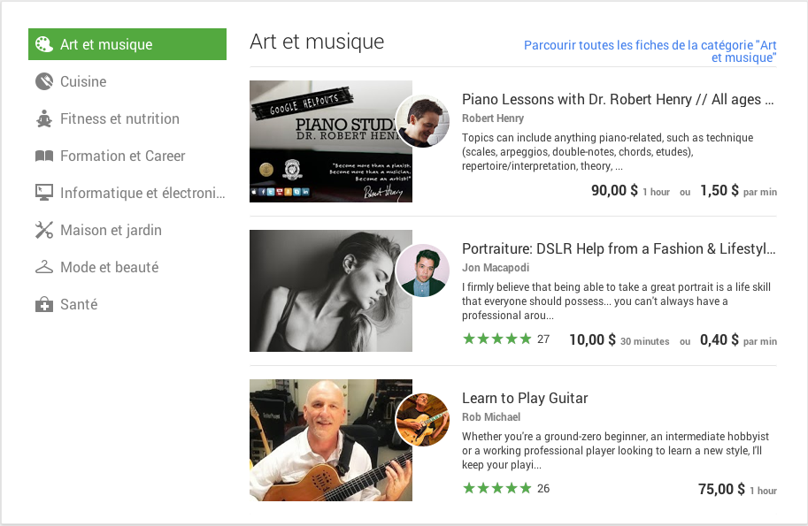Select the Art et musique category
The image size is (808, 526).
[x=127, y=44]
